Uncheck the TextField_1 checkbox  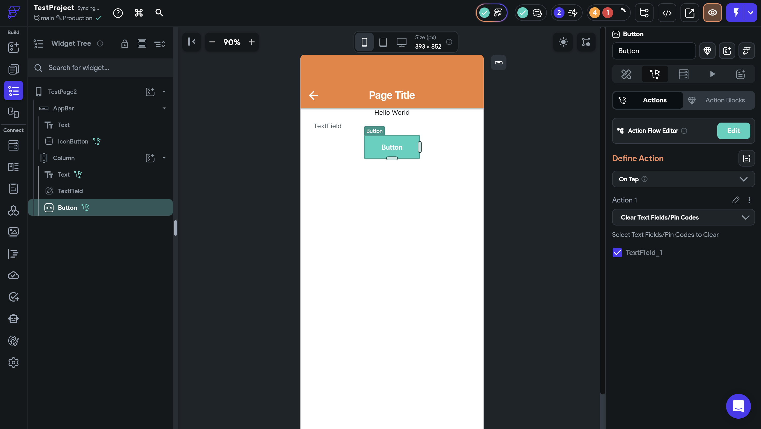tap(617, 253)
